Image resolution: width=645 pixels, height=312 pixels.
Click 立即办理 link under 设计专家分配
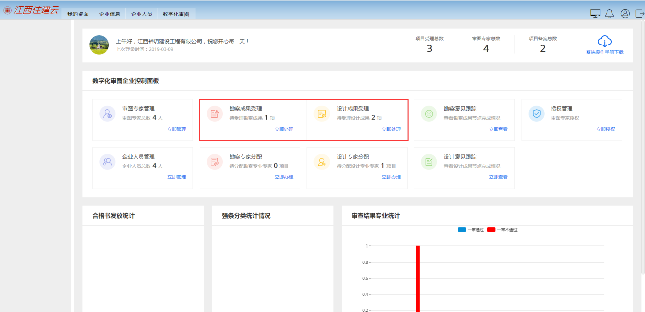coord(391,177)
